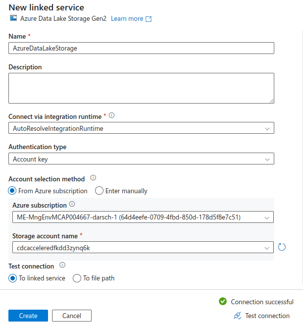Viewport: 303px width, 327px height.
Task: Click the Description resize handle
Action: tap(271, 101)
